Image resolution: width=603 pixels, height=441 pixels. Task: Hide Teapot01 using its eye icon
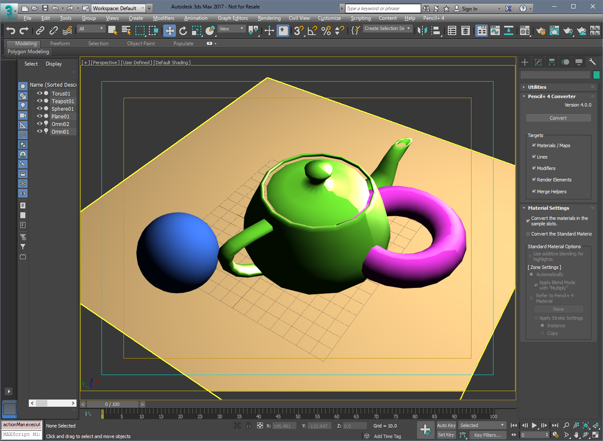pos(40,101)
